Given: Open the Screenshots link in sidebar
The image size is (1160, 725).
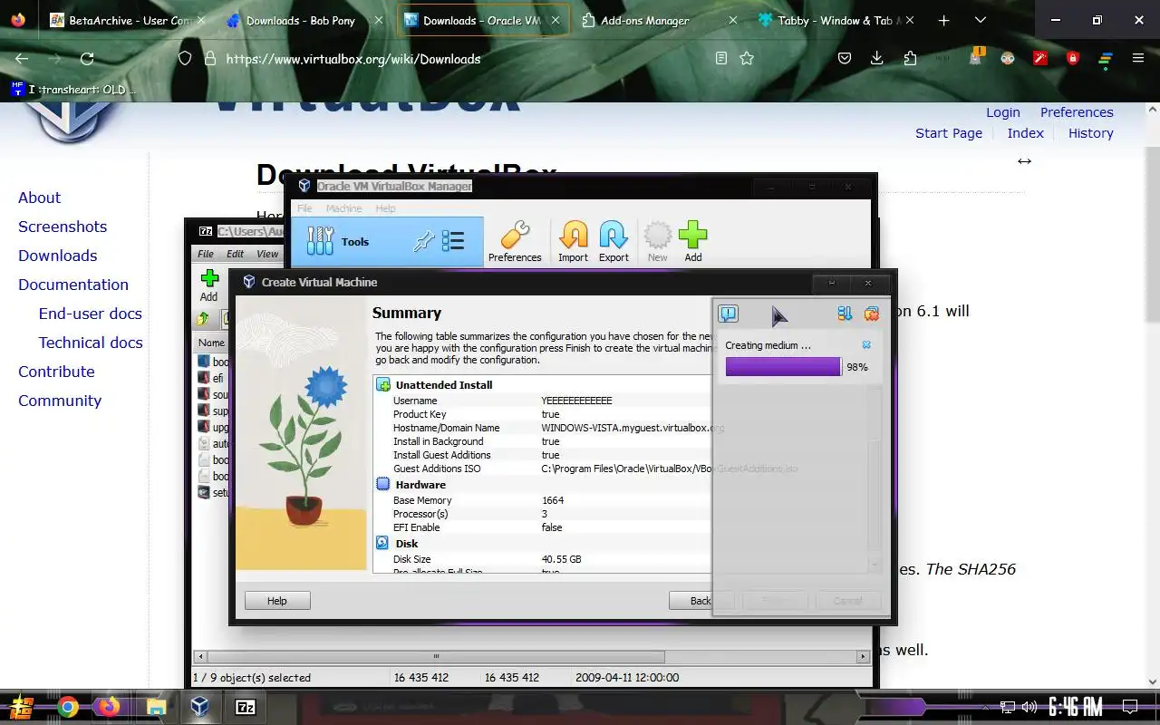Looking at the screenshot, I should click(63, 227).
